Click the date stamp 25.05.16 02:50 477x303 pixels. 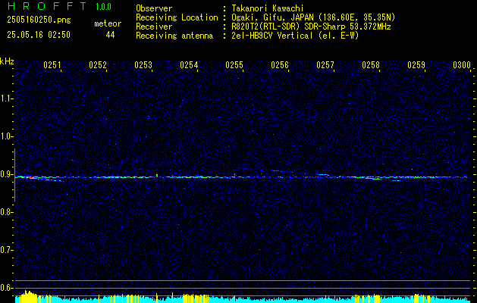click(39, 35)
